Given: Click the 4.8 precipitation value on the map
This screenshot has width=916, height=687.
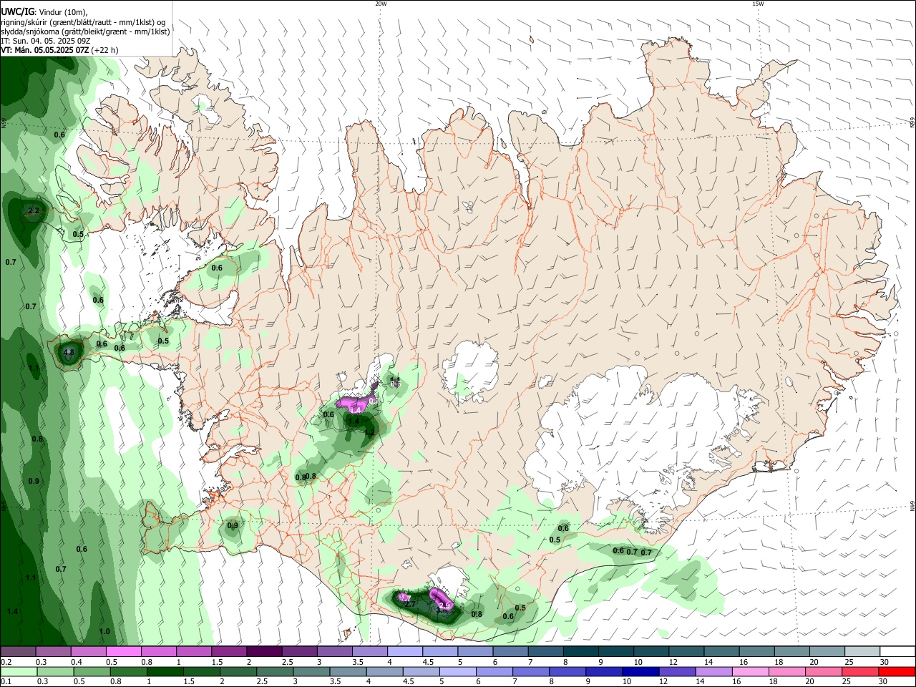Looking at the screenshot, I should point(69,353).
